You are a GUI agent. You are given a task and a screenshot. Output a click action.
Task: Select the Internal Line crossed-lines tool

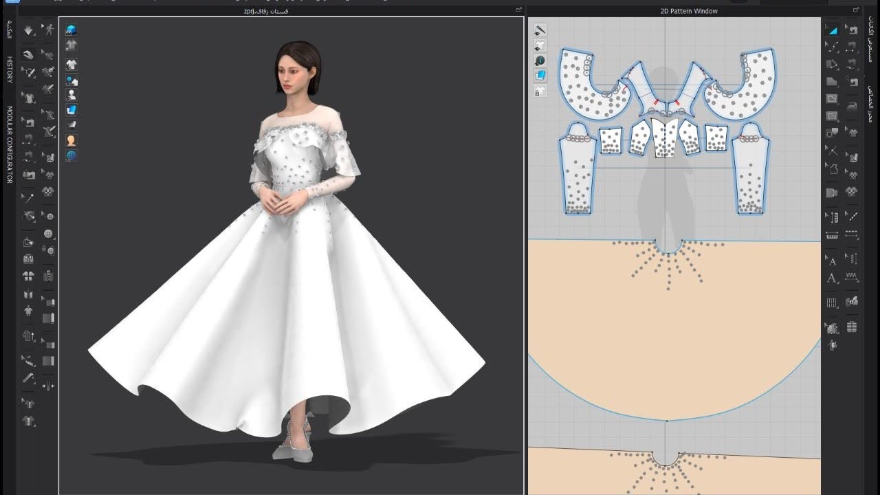click(832, 151)
